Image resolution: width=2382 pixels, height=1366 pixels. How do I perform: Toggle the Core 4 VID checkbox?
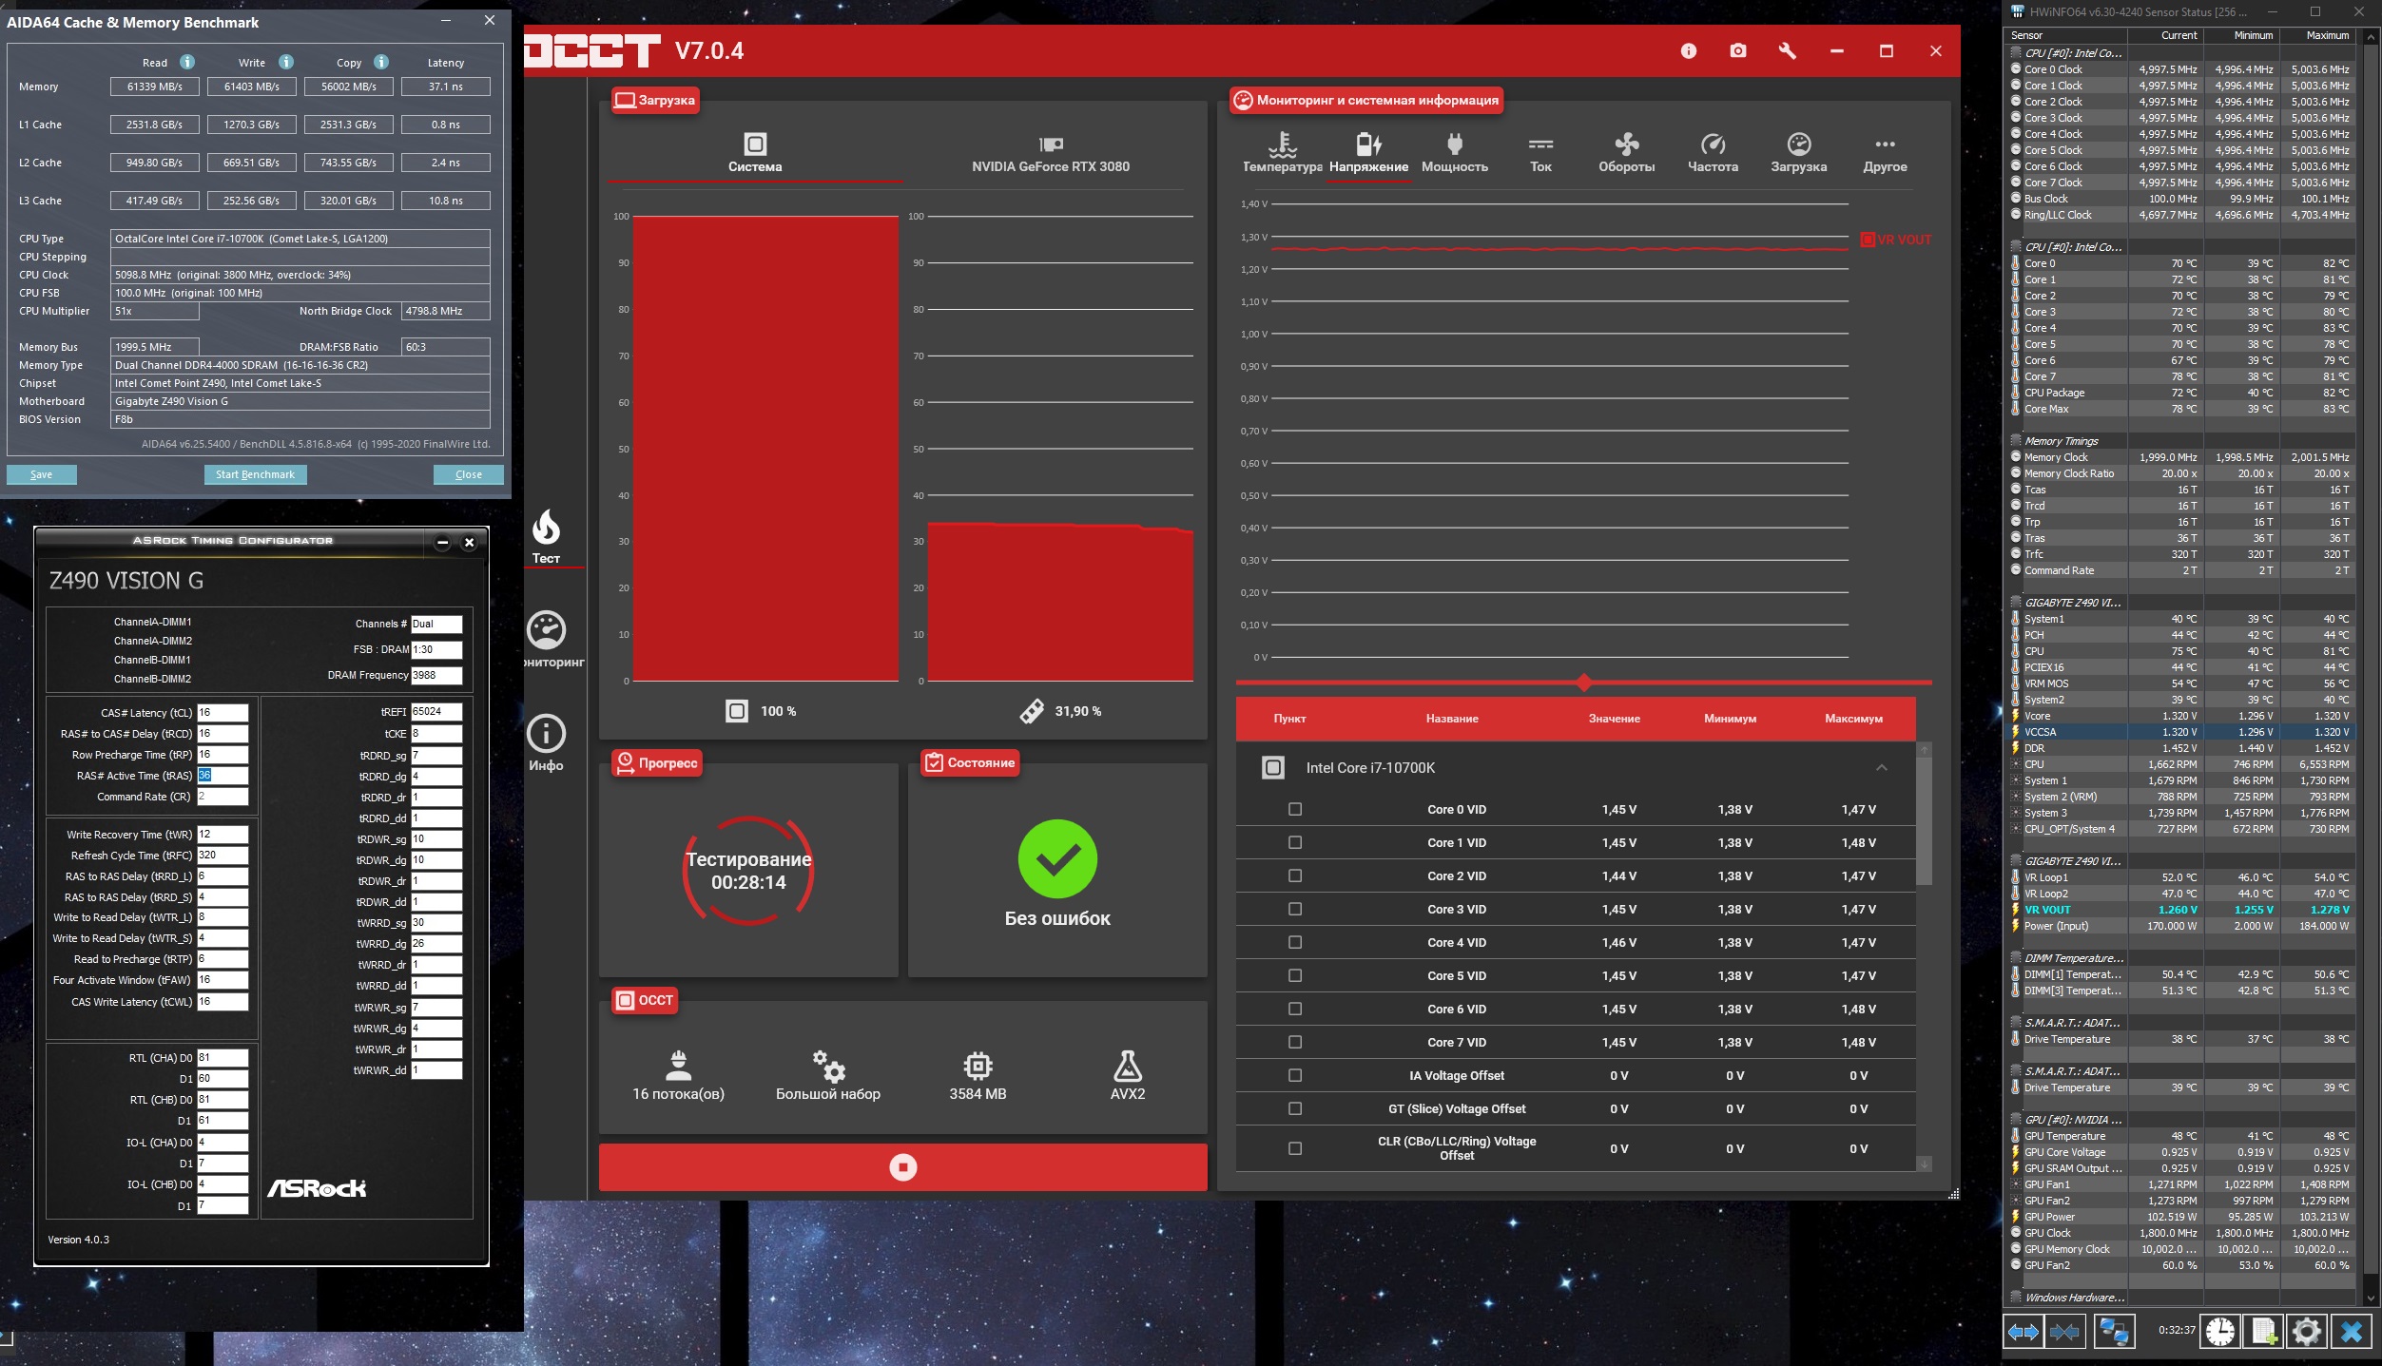(x=1294, y=942)
